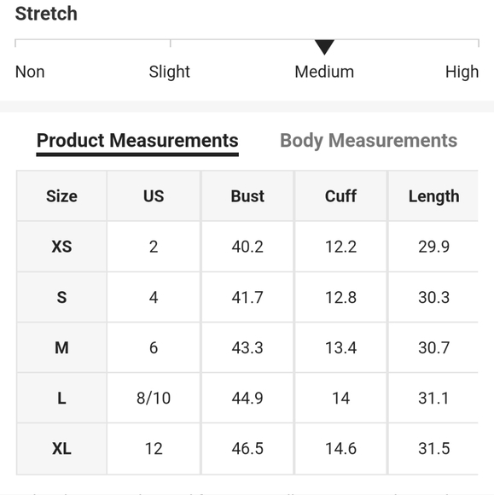This screenshot has height=495, width=494.
Task: Click the Medium stretch label
Action: click(324, 72)
